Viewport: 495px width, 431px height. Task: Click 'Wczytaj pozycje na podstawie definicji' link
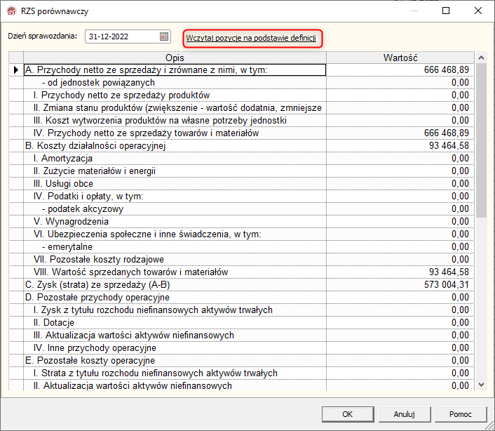251,38
